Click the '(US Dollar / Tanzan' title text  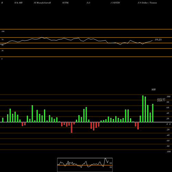(x=147, y=3)
